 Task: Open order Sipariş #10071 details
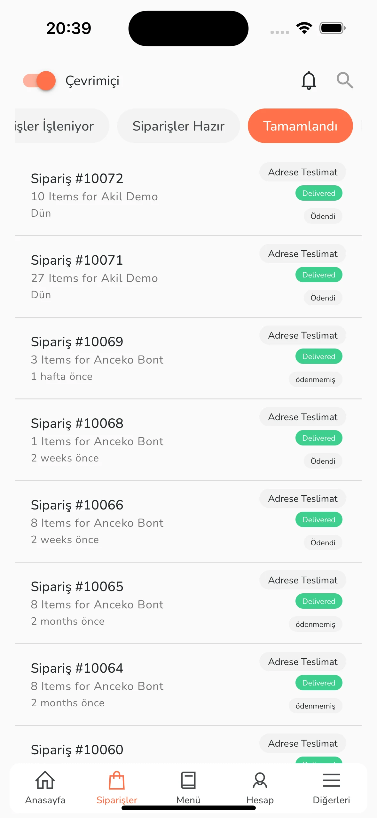(x=188, y=277)
